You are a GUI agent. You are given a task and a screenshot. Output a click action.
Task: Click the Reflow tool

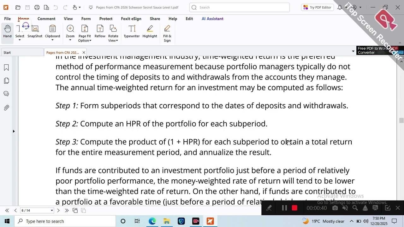(x=100, y=32)
